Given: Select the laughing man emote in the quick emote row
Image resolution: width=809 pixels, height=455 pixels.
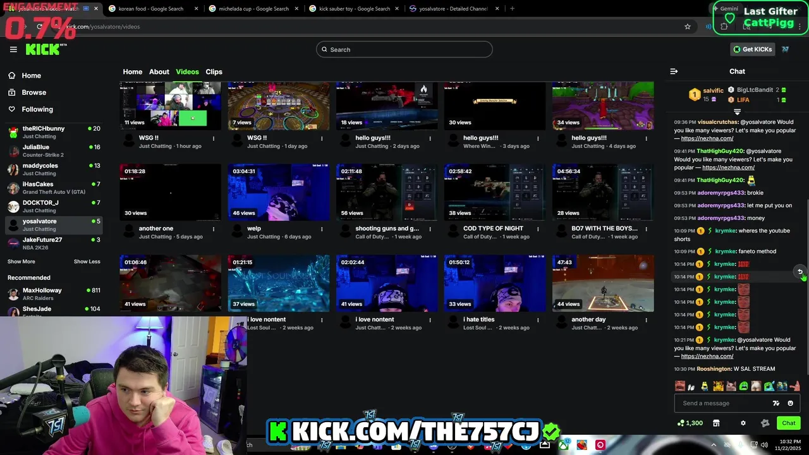Looking at the screenshot, I should pyautogui.click(x=680, y=386).
